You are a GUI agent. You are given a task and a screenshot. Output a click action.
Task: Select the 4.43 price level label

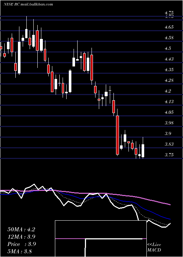tap(169, 59)
